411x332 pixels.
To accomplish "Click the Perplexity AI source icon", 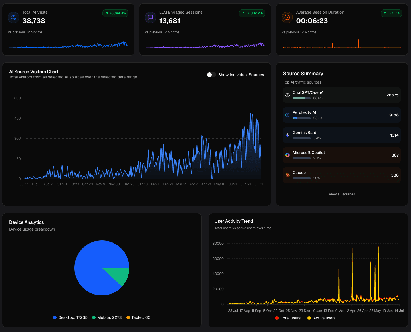I will pyautogui.click(x=287, y=115).
